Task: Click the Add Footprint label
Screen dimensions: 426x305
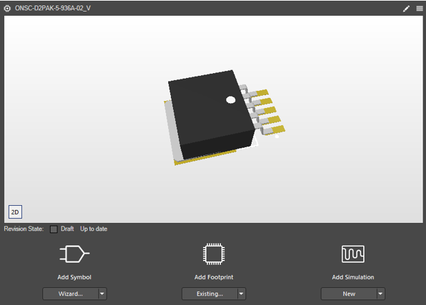Action: pos(214,277)
